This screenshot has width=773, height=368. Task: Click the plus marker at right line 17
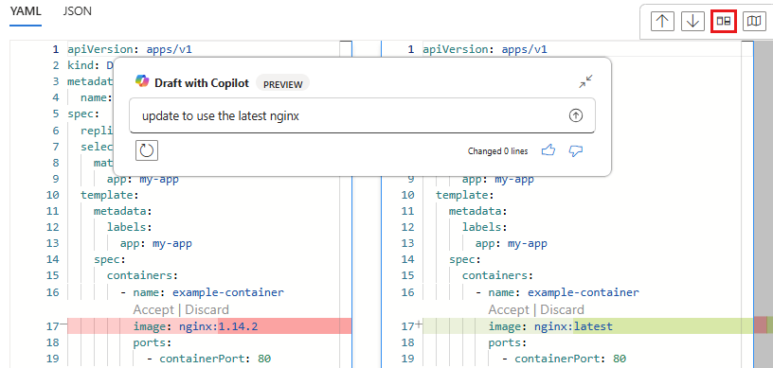pos(419,324)
